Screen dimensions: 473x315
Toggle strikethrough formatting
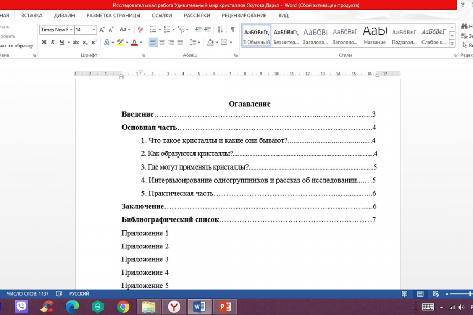pyautogui.click(x=76, y=42)
